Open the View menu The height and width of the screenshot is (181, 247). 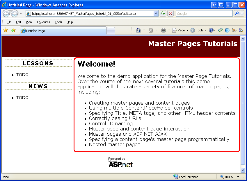29,22
